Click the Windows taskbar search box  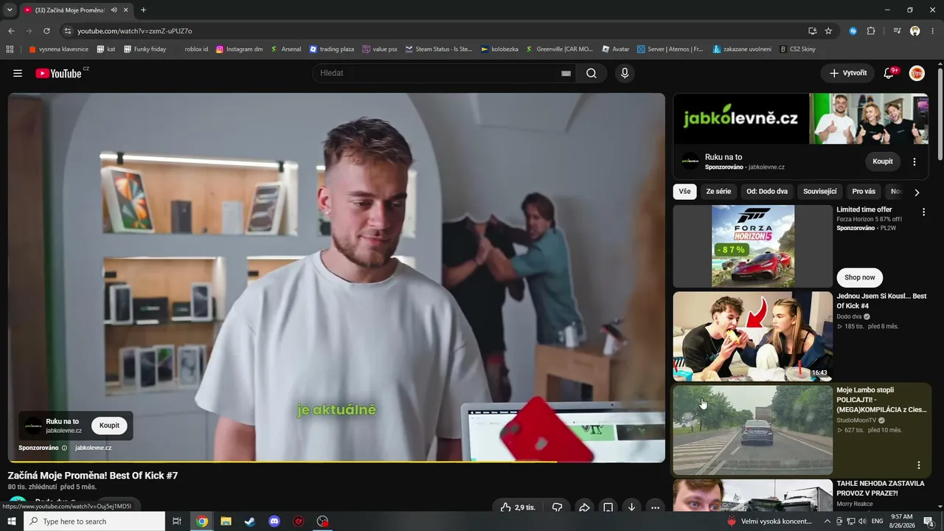click(x=94, y=521)
